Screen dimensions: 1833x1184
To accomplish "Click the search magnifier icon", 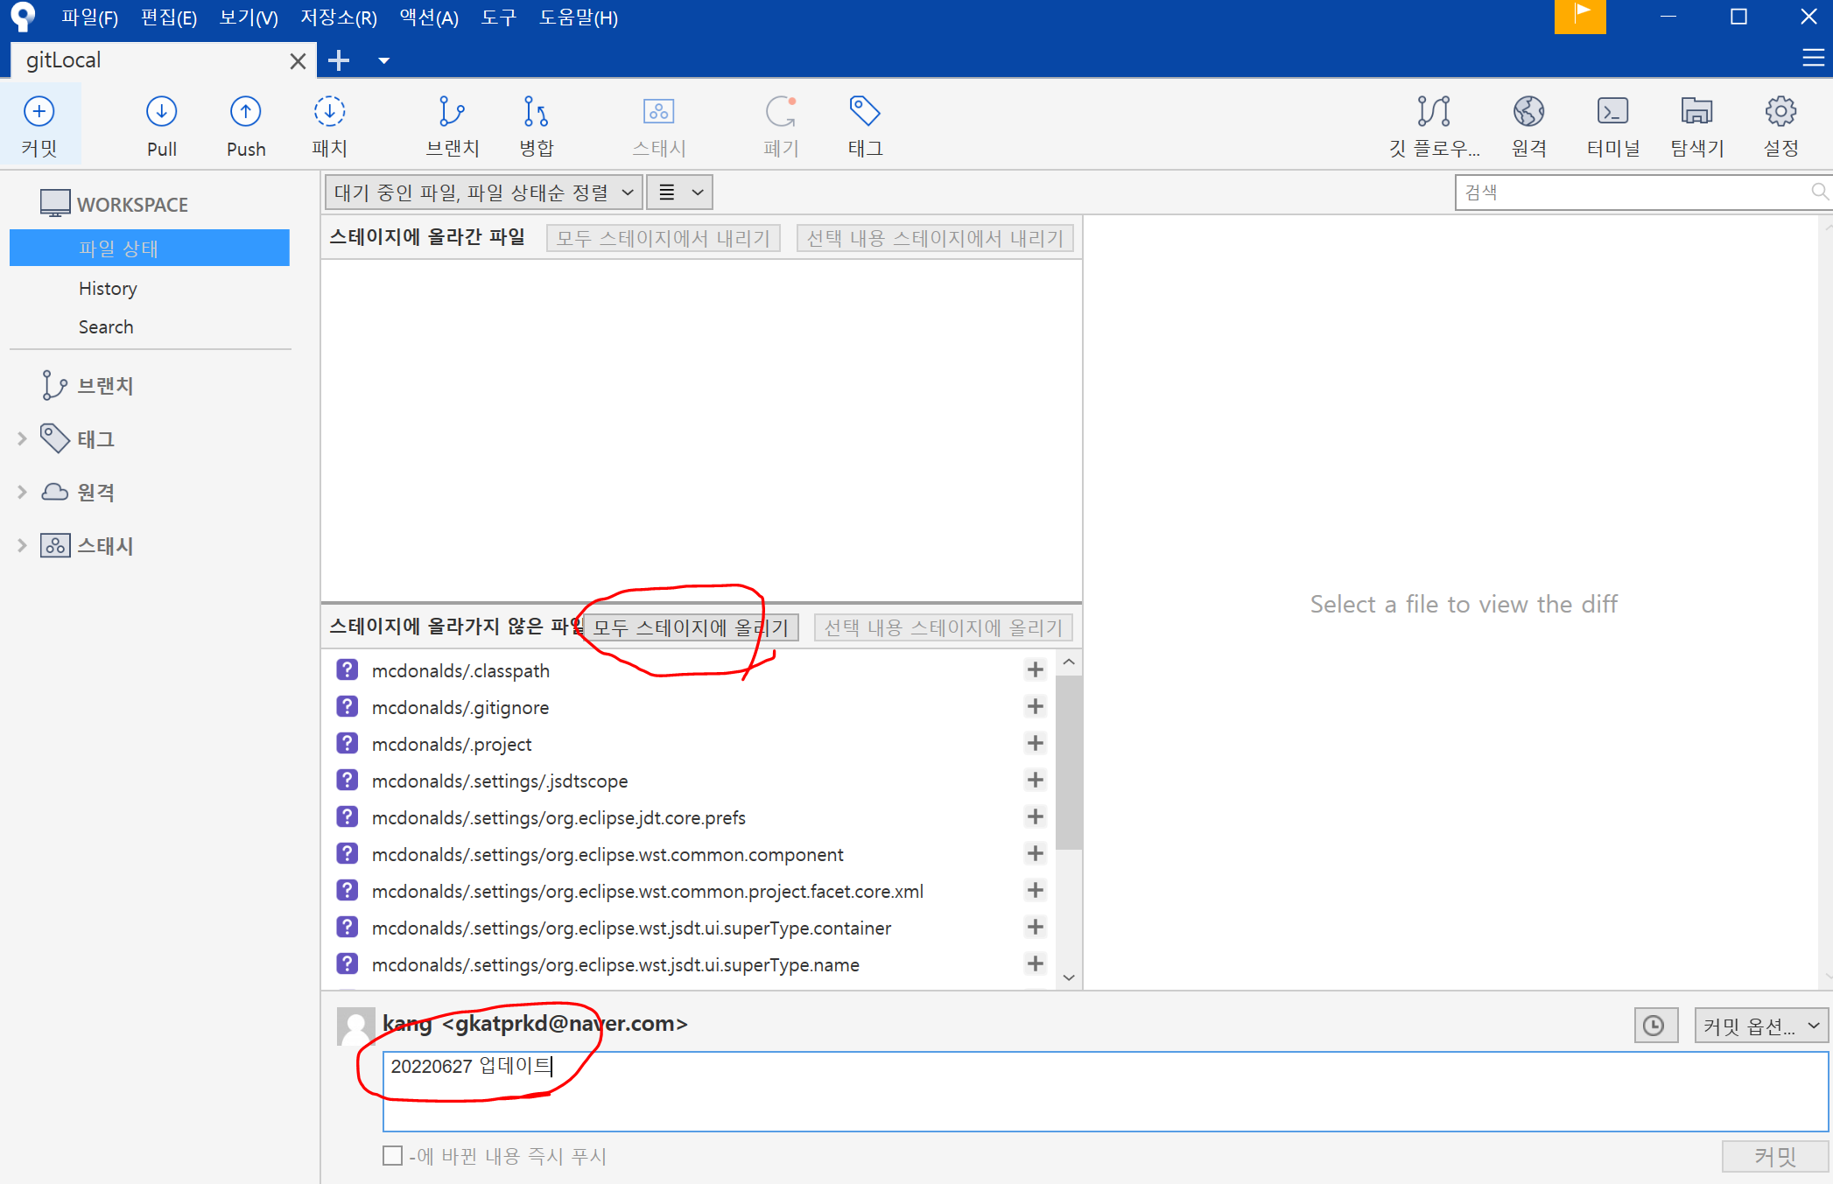I will pos(1819,192).
